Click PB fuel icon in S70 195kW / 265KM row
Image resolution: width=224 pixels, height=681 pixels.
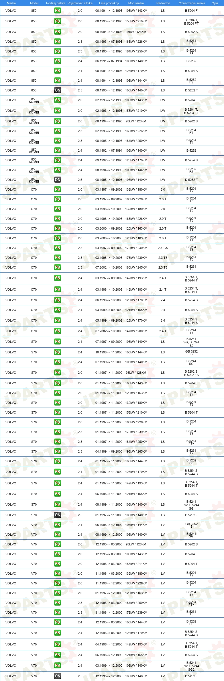57,451
